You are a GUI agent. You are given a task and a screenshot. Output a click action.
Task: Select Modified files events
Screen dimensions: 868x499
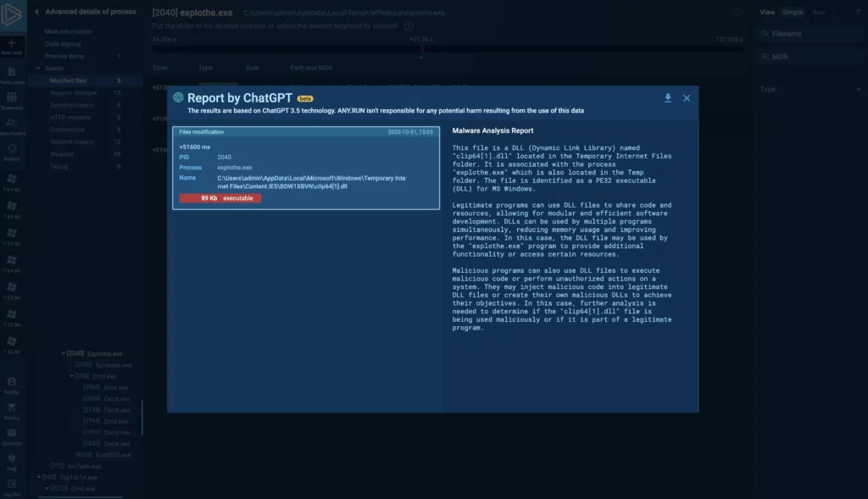[x=86, y=80]
